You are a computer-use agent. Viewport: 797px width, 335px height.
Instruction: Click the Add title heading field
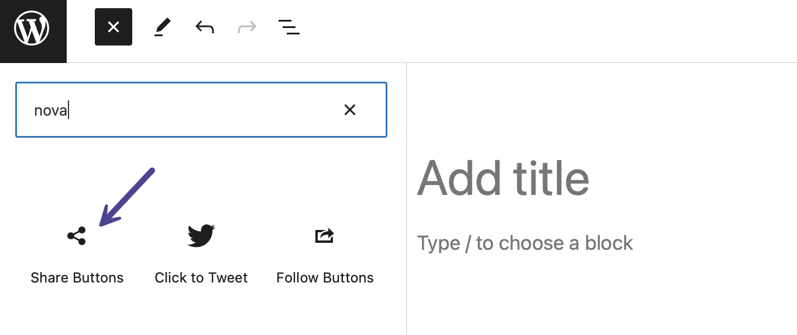[503, 178]
